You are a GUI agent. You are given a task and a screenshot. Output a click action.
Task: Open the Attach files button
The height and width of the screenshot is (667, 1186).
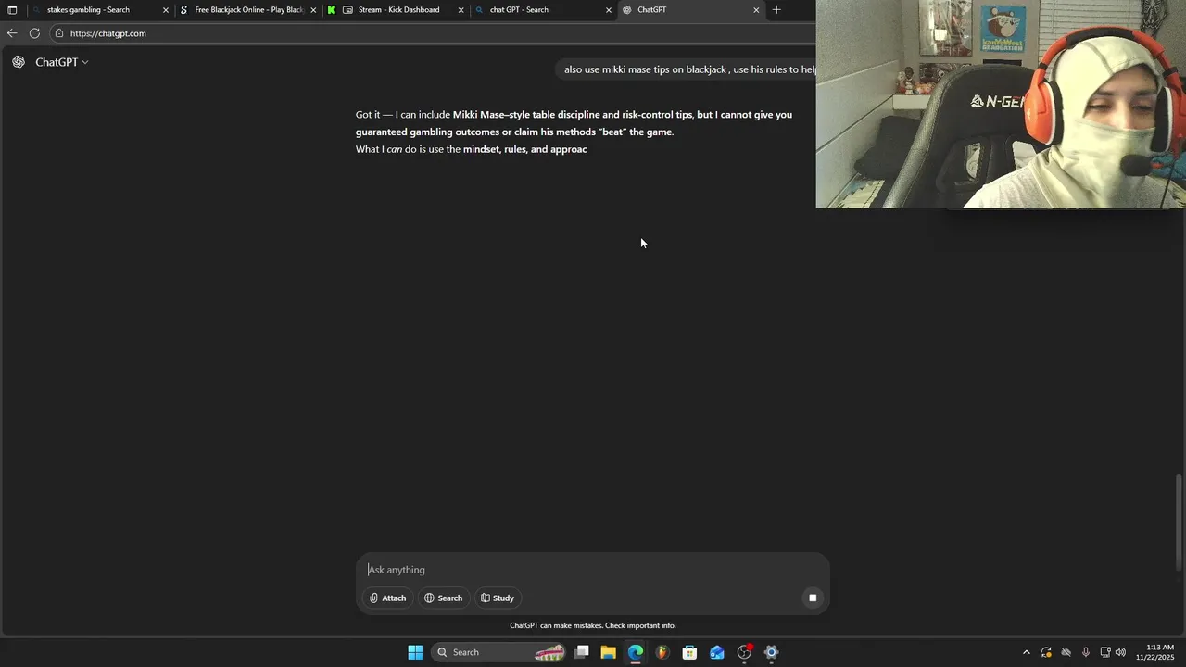pos(387,598)
